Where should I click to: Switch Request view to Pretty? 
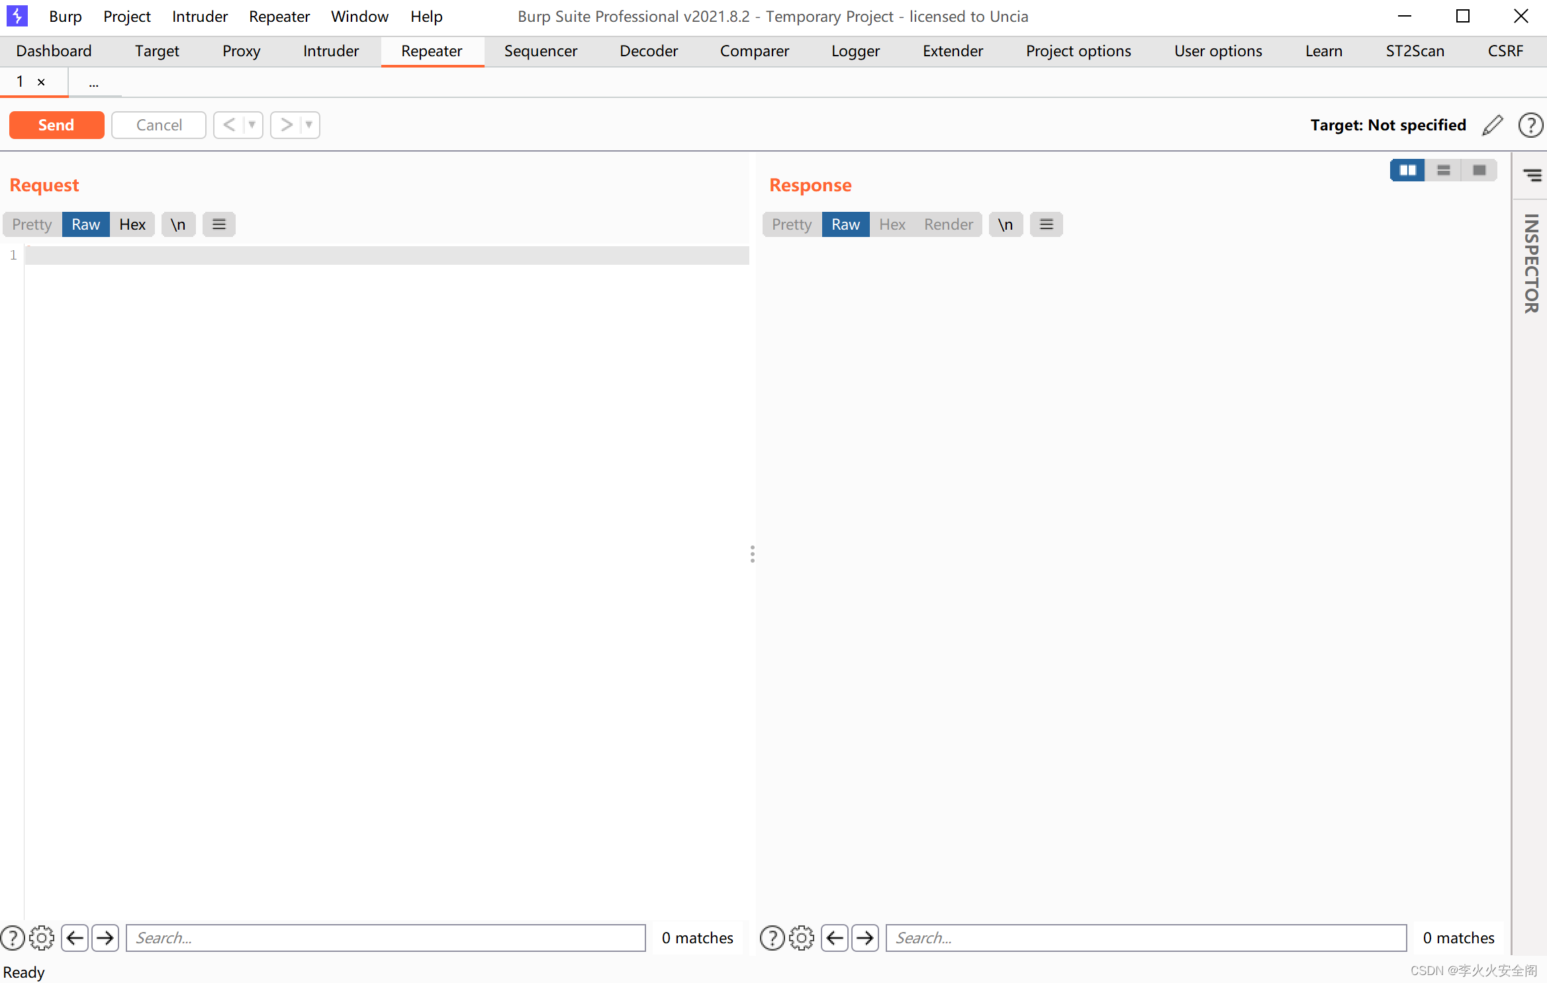coord(32,224)
